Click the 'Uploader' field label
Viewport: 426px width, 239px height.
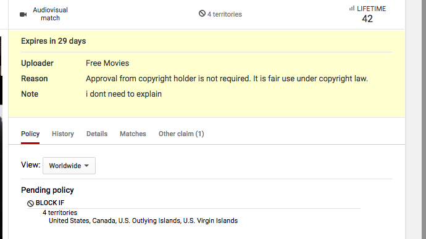coord(37,63)
